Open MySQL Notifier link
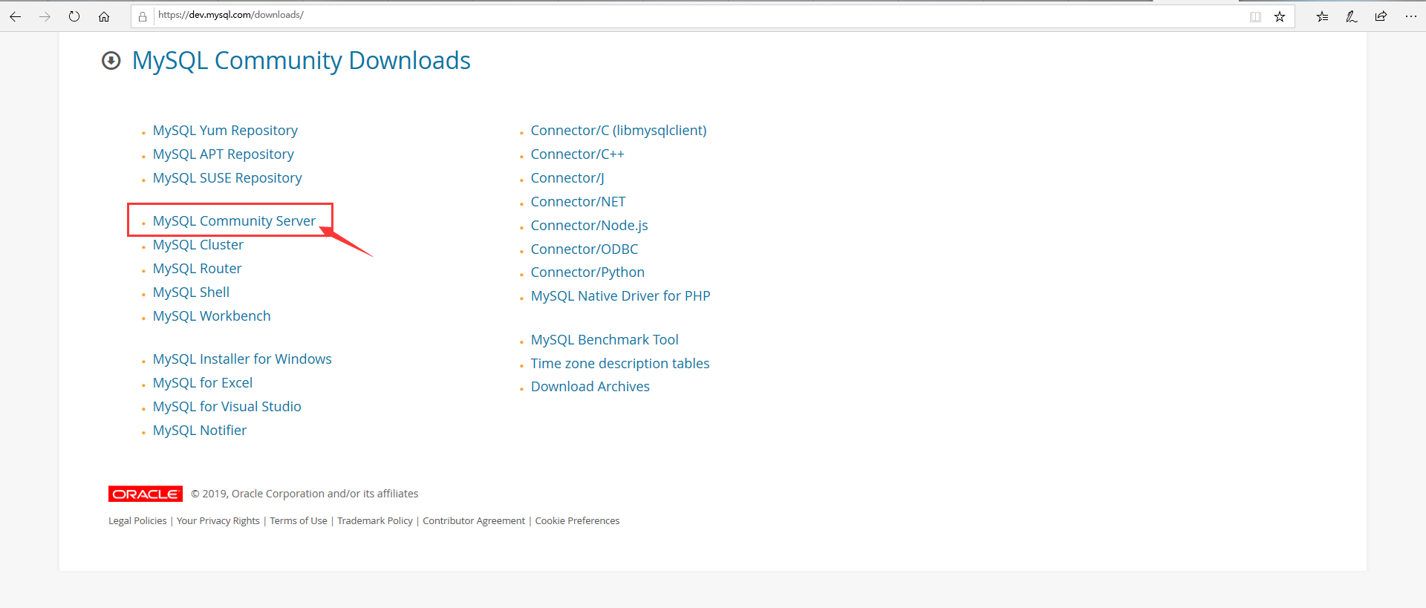The image size is (1426, 608). tap(200, 431)
